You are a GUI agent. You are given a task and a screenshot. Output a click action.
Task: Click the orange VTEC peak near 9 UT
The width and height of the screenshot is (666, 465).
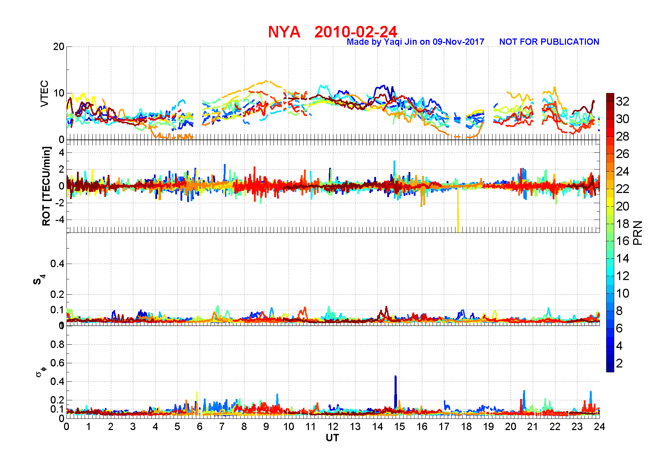[x=267, y=81]
